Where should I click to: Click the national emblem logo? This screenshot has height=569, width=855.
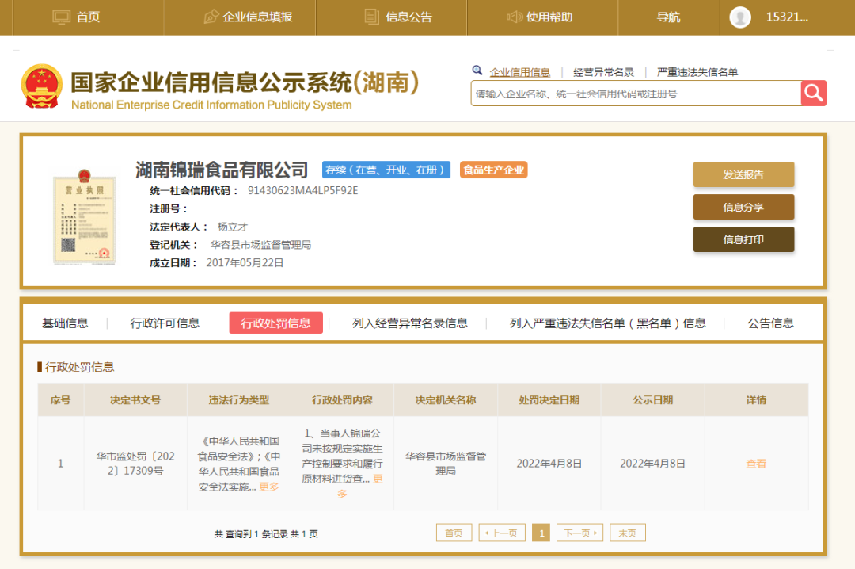42,86
